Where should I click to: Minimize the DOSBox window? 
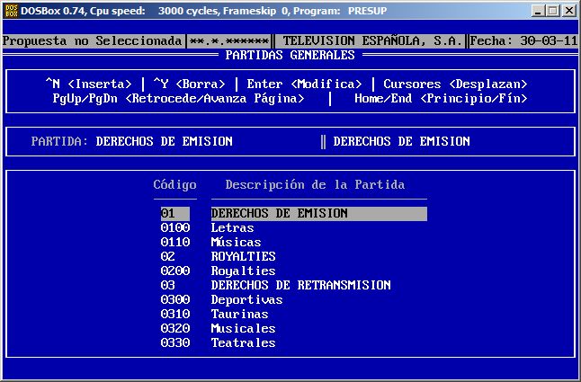[x=538, y=10]
